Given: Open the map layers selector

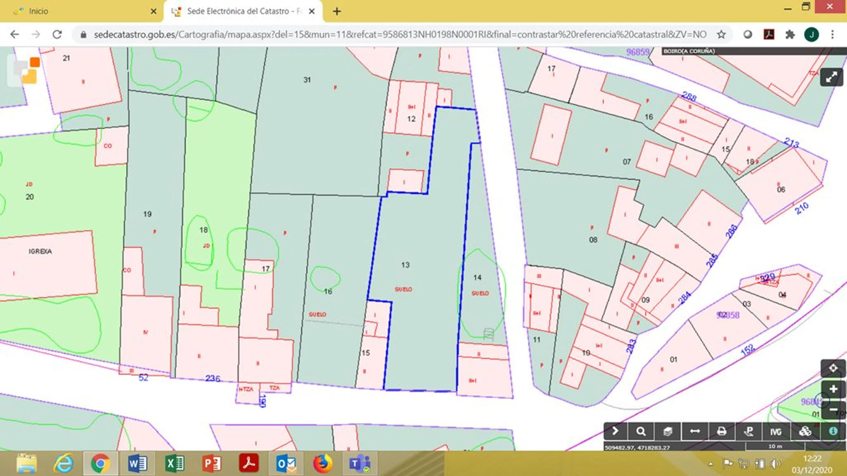Looking at the screenshot, I should [x=667, y=431].
